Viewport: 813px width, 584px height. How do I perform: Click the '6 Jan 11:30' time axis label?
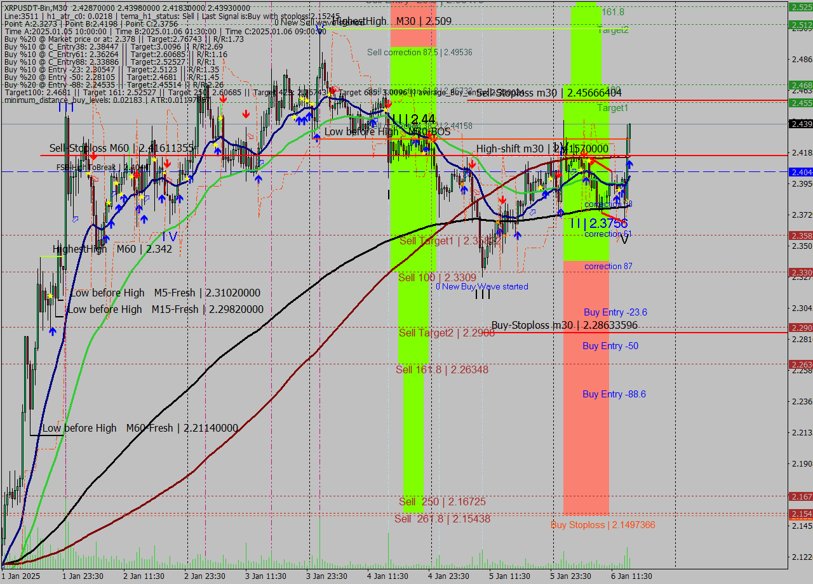coord(631,576)
